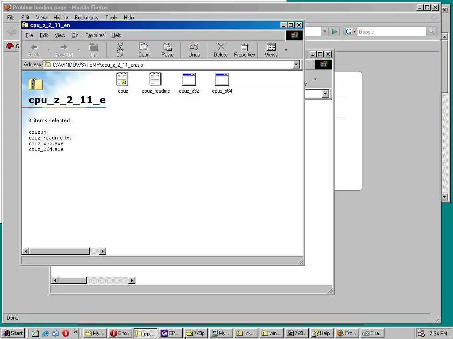Open the Views dropdown arrow
The width and height of the screenshot is (453, 339).
286,50
